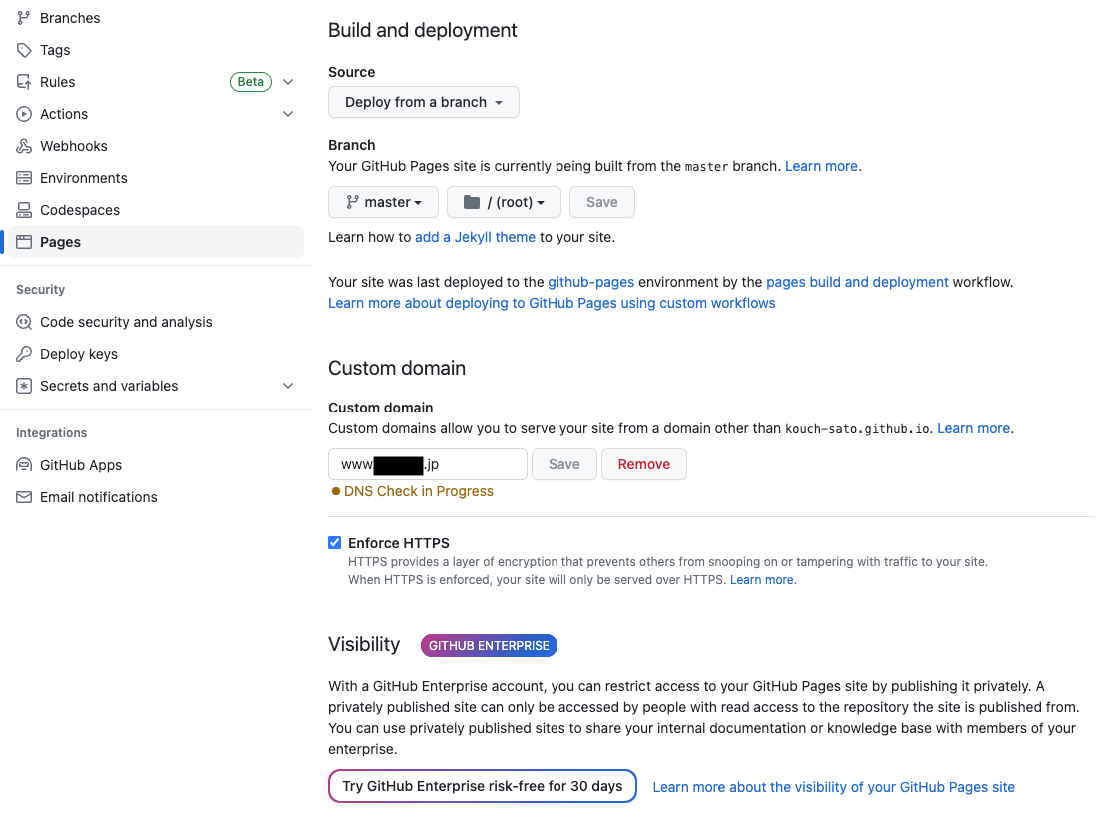
Task: Click the custom domain text field
Action: (x=428, y=464)
